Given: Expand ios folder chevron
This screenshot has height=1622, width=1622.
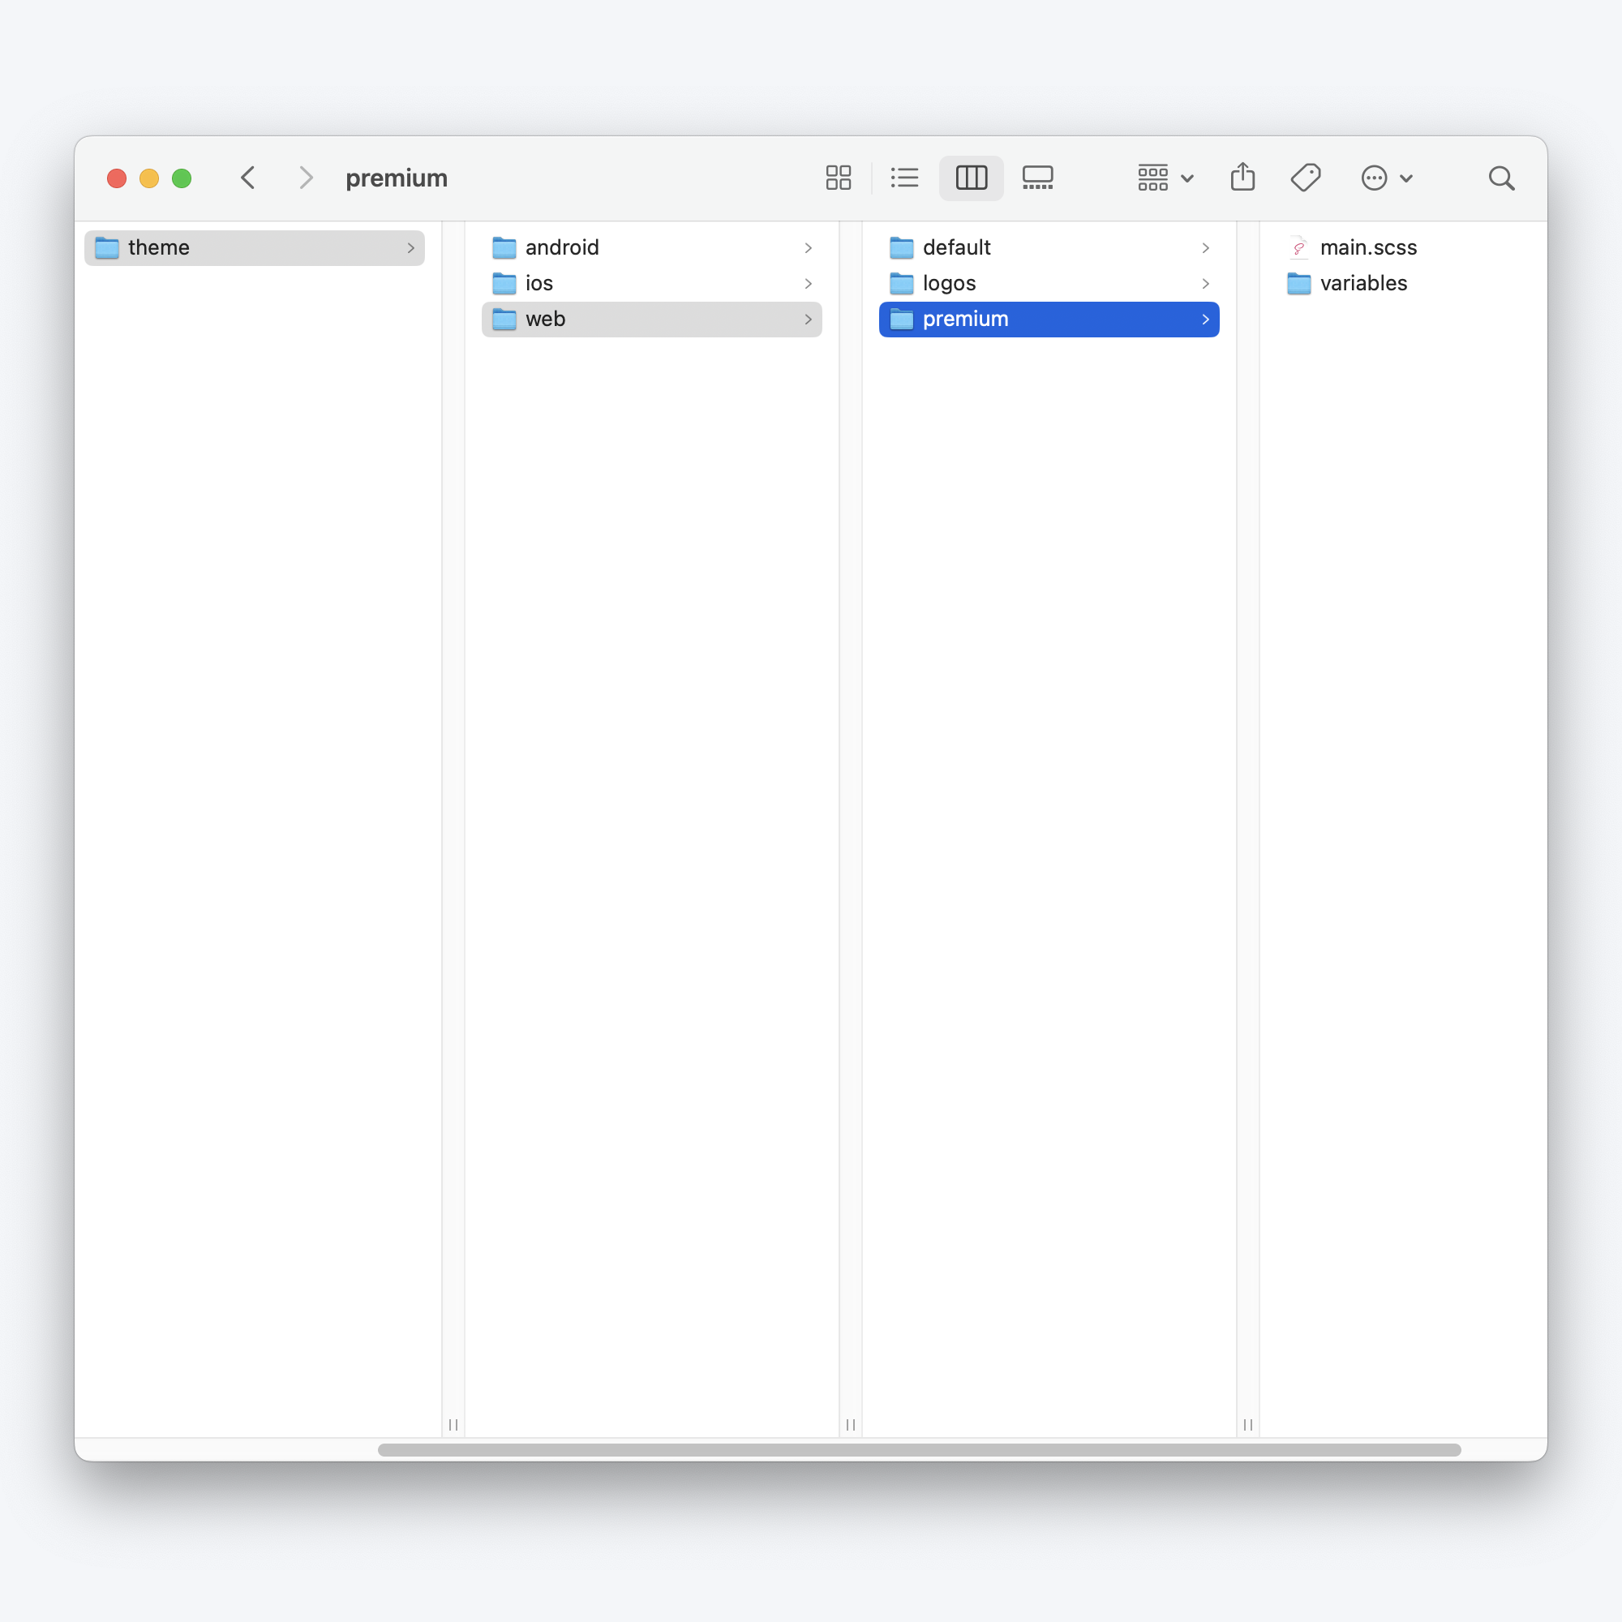Looking at the screenshot, I should coord(808,284).
